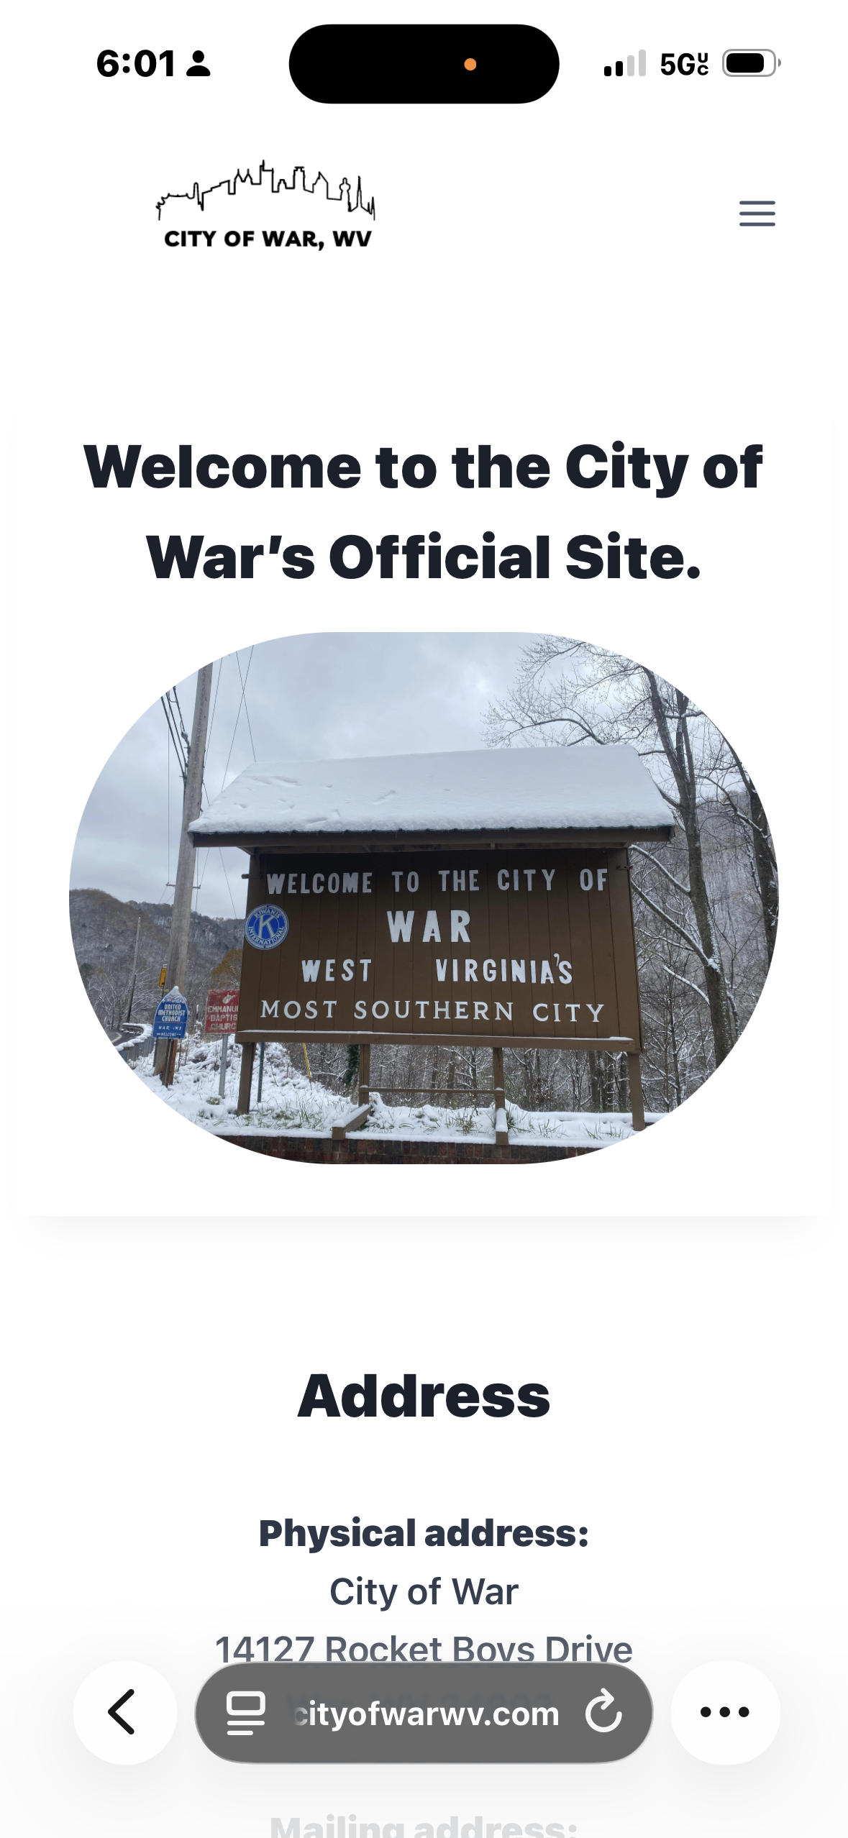Tap the 14127 Rocket Boys Drive text
This screenshot has width=848, height=1838.
[x=424, y=1649]
